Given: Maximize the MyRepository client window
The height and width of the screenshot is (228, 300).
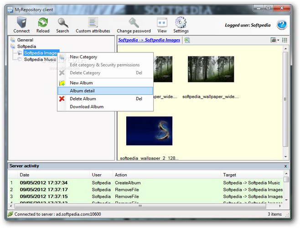Looking at the screenshot, I should point(269,8).
